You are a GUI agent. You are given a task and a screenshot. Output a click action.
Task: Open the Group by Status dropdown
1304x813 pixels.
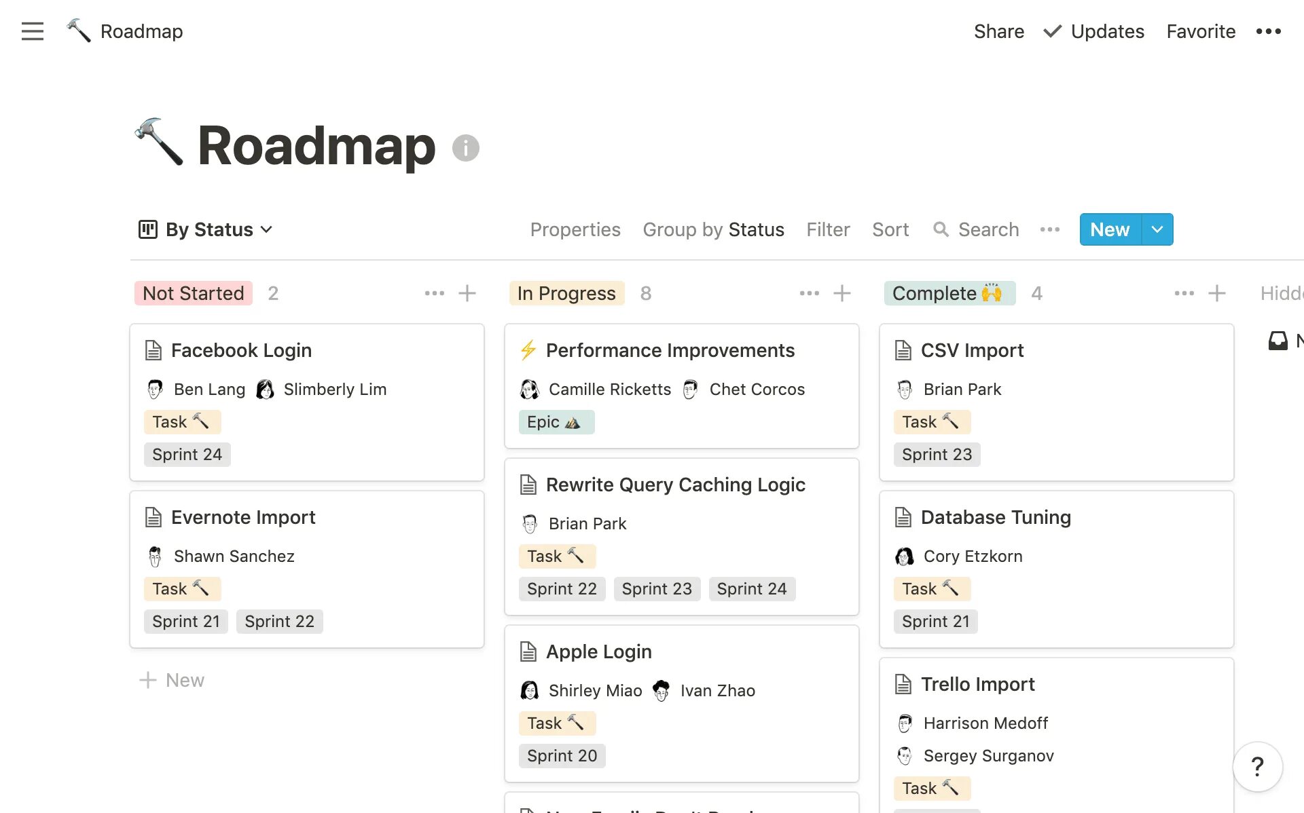713,229
